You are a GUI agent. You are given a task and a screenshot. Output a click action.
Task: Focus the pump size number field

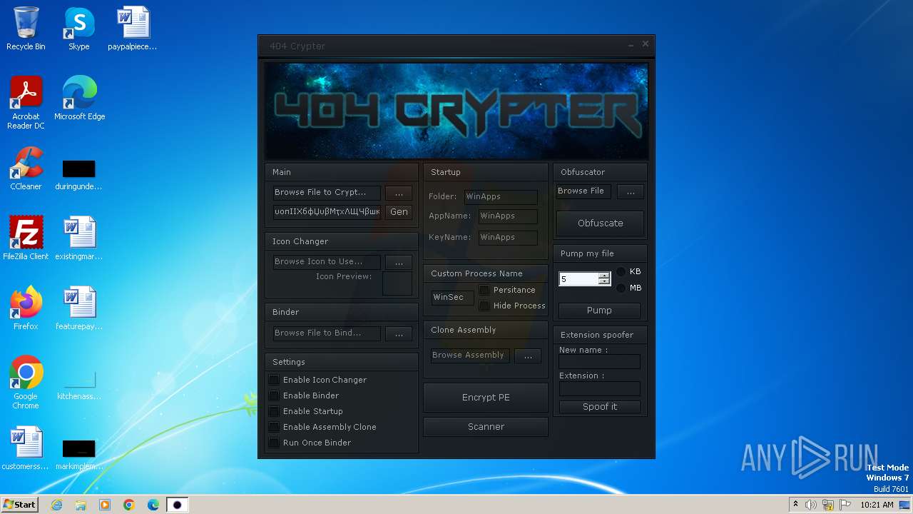(578, 279)
